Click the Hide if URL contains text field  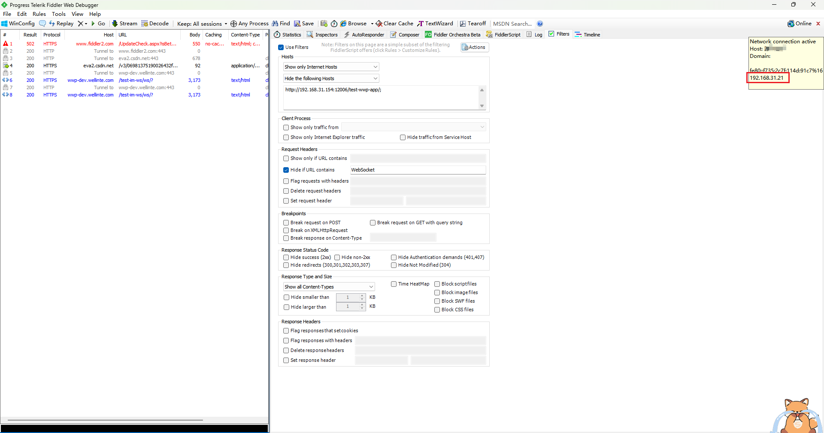pos(418,170)
